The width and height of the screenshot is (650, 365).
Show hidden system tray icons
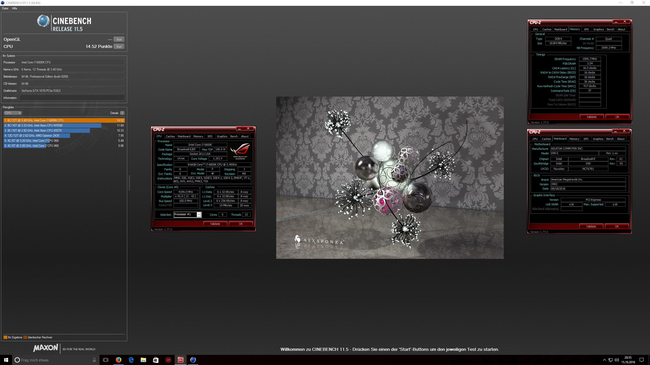pyautogui.click(x=604, y=360)
